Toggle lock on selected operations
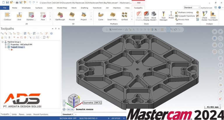 coord(2,37)
